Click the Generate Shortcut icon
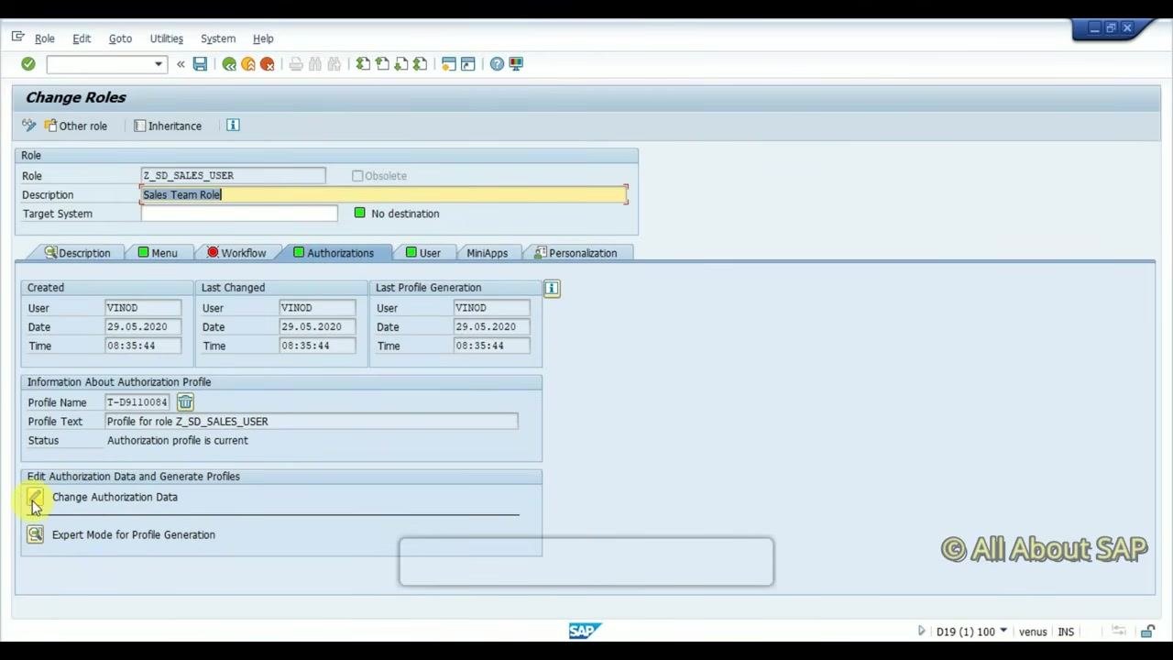1173x660 pixels. coord(468,64)
